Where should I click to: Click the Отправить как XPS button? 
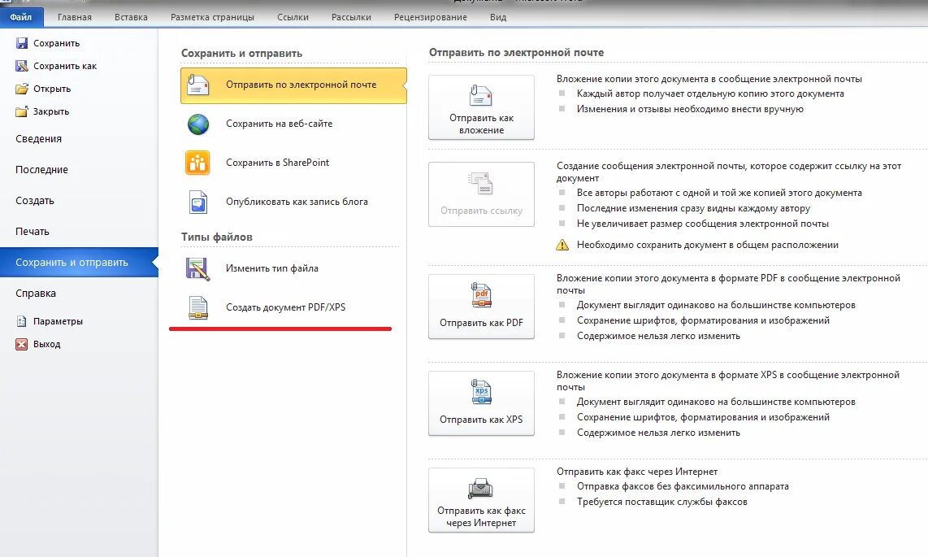pyautogui.click(x=481, y=403)
